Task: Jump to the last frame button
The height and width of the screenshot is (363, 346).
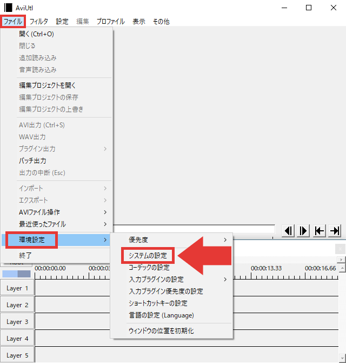Action: click(335, 231)
